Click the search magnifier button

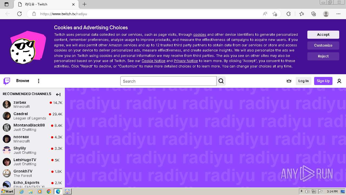tap(221, 81)
